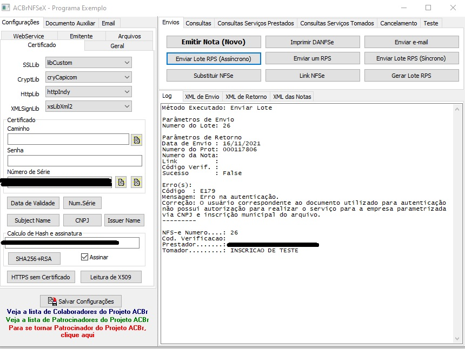The height and width of the screenshot is (349, 465).
Task: Click HTTPS sem Certificado button
Action: 41,277
